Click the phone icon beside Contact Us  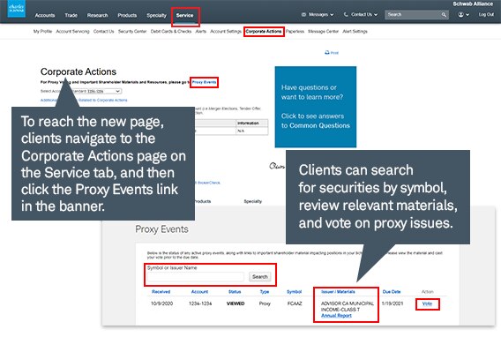click(x=346, y=15)
